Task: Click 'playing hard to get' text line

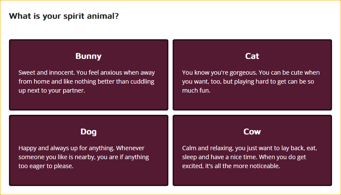Action: coord(248,81)
